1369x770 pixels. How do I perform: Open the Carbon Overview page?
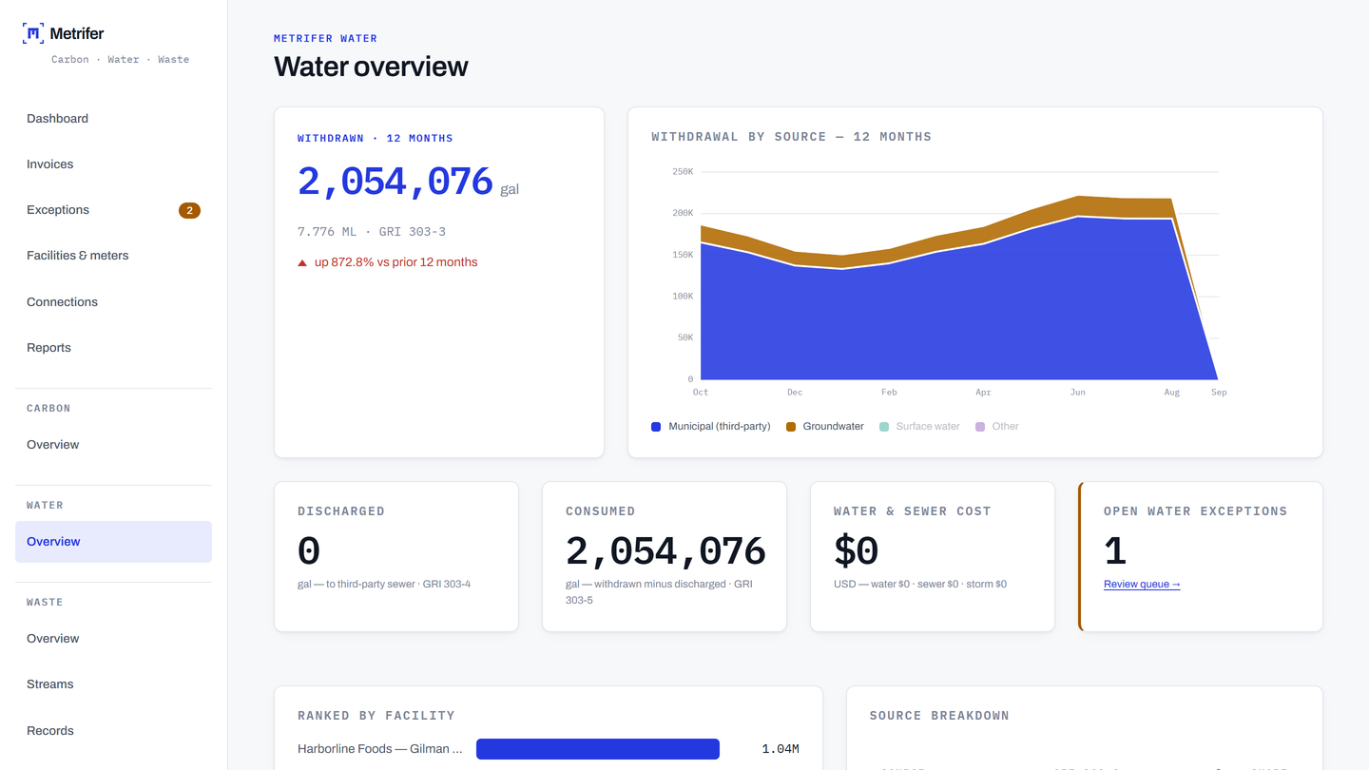pyautogui.click(x=113, y=445)
